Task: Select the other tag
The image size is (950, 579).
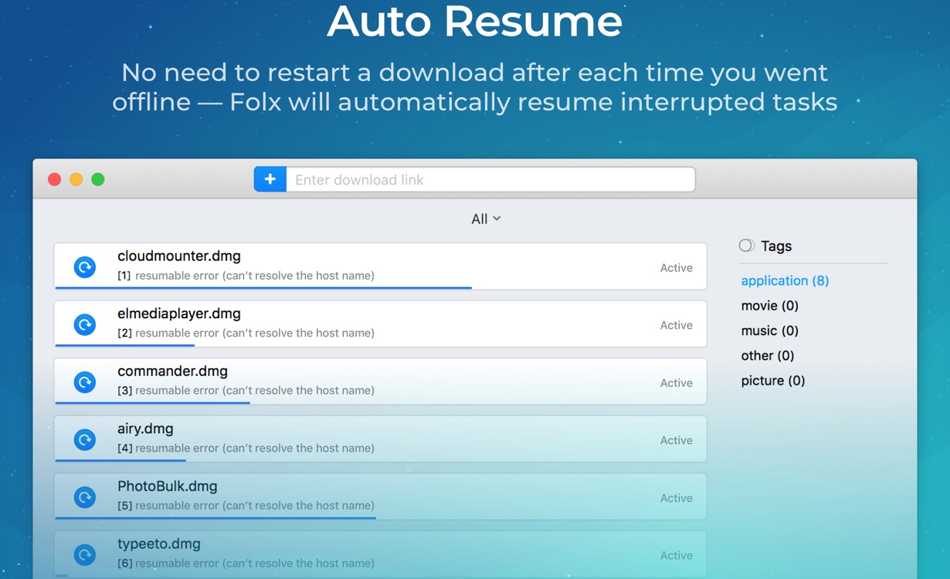Action: (766, 355)
